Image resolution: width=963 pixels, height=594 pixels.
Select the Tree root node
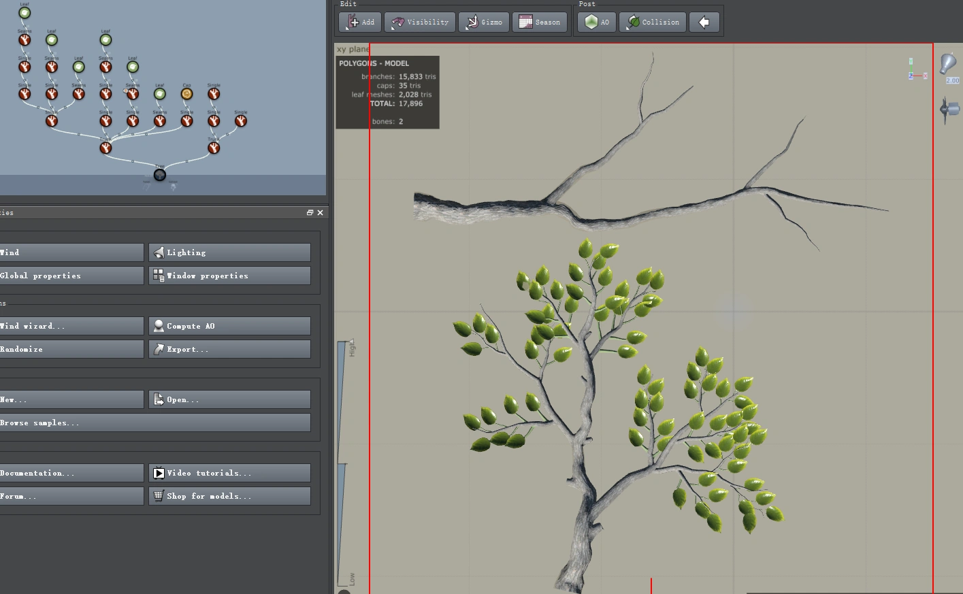[x=160, y=175]
